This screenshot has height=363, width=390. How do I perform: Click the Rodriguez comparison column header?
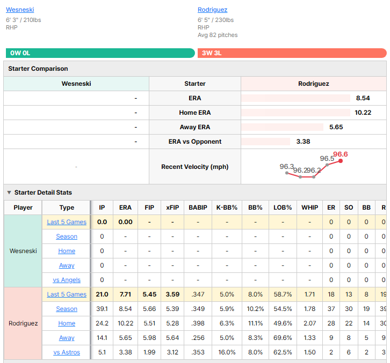314,84
